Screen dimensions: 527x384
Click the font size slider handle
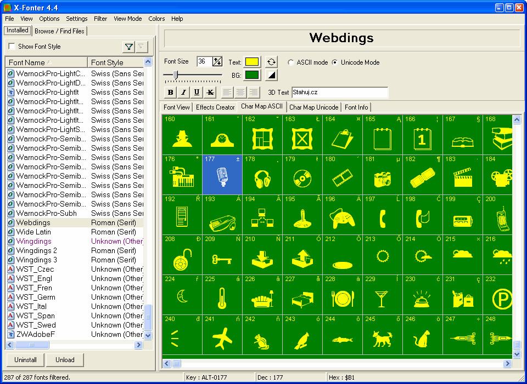[x=175, y=75]
